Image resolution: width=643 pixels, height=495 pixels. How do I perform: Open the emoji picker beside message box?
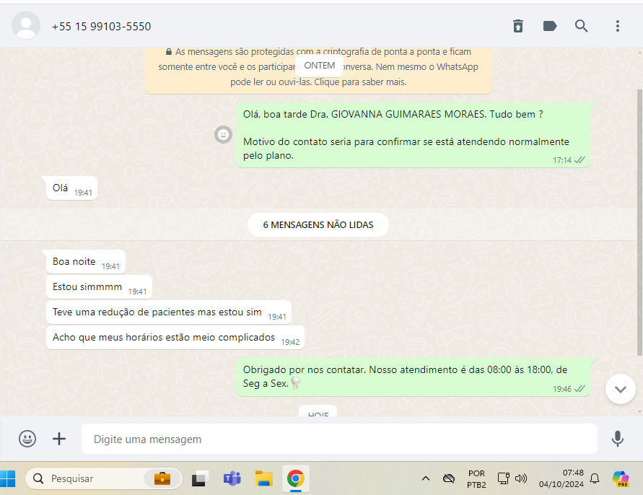point(27,439)
